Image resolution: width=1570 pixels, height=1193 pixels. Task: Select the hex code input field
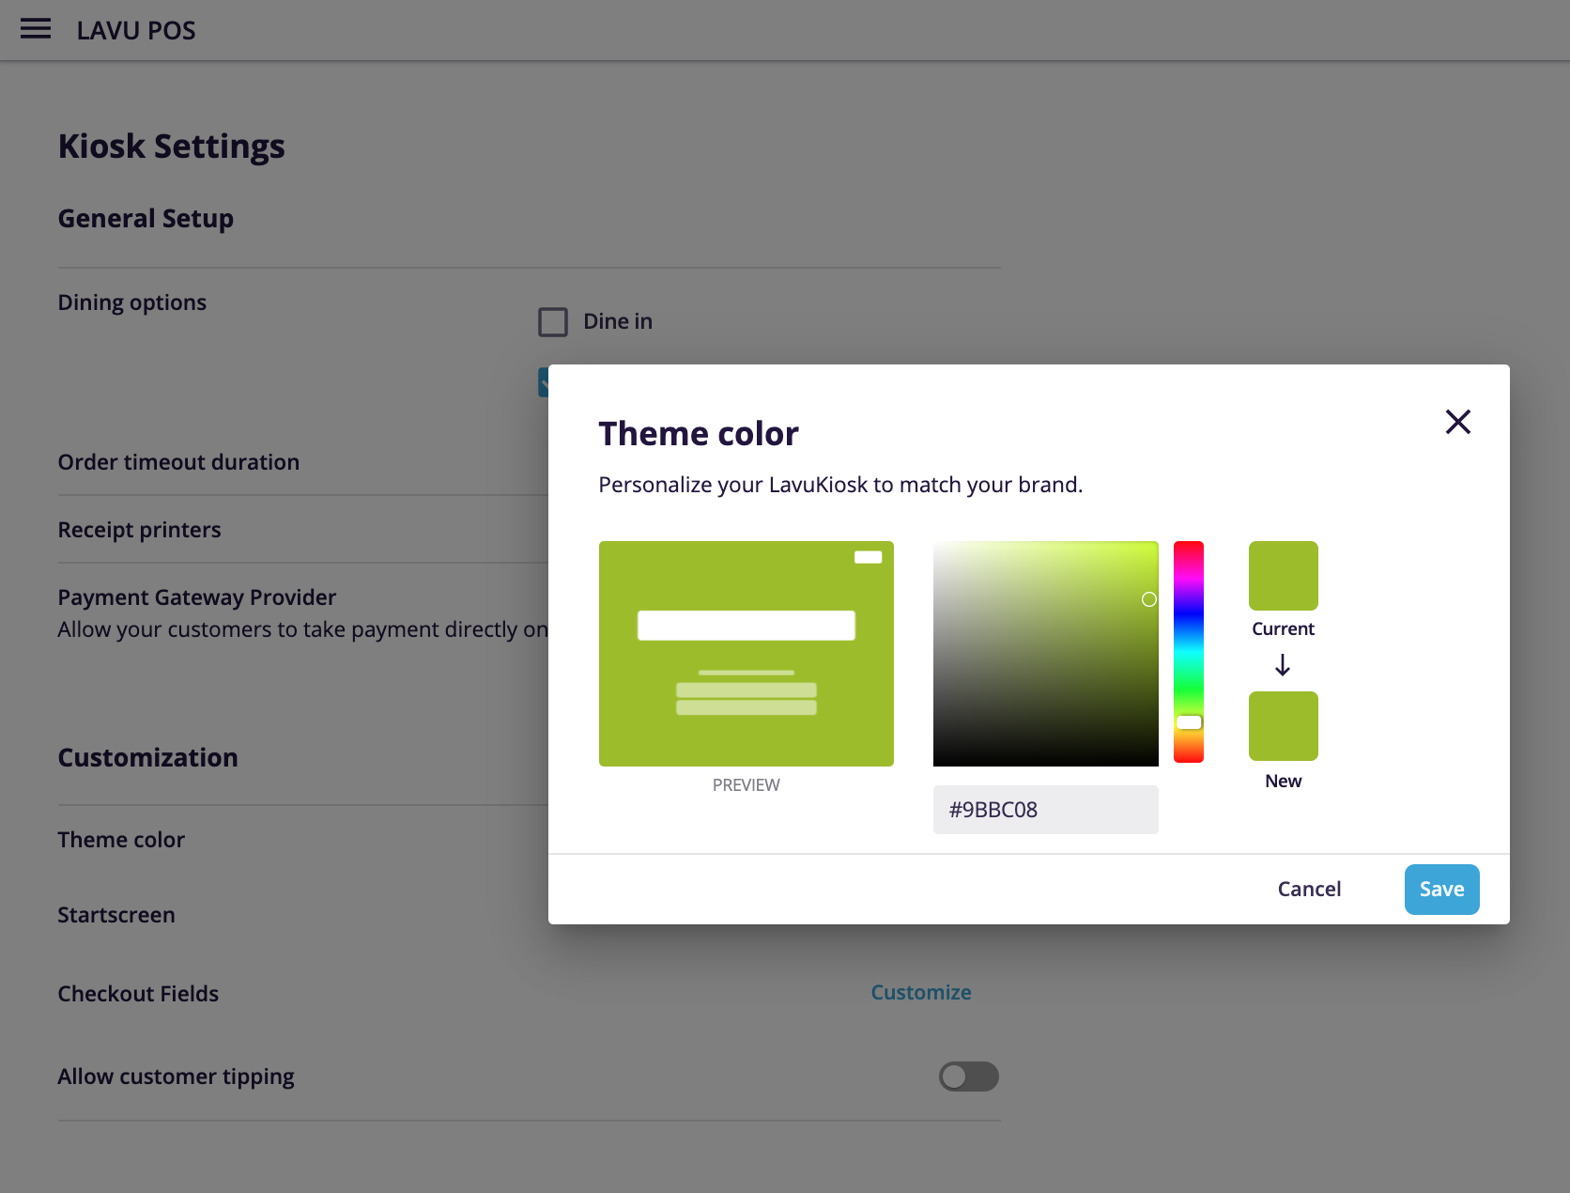(x=1045, y=809)
